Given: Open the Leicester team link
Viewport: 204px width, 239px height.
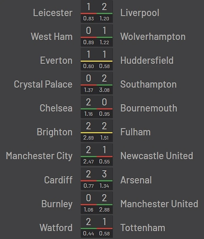Looking at the screenshot, I should click(53, 13).
